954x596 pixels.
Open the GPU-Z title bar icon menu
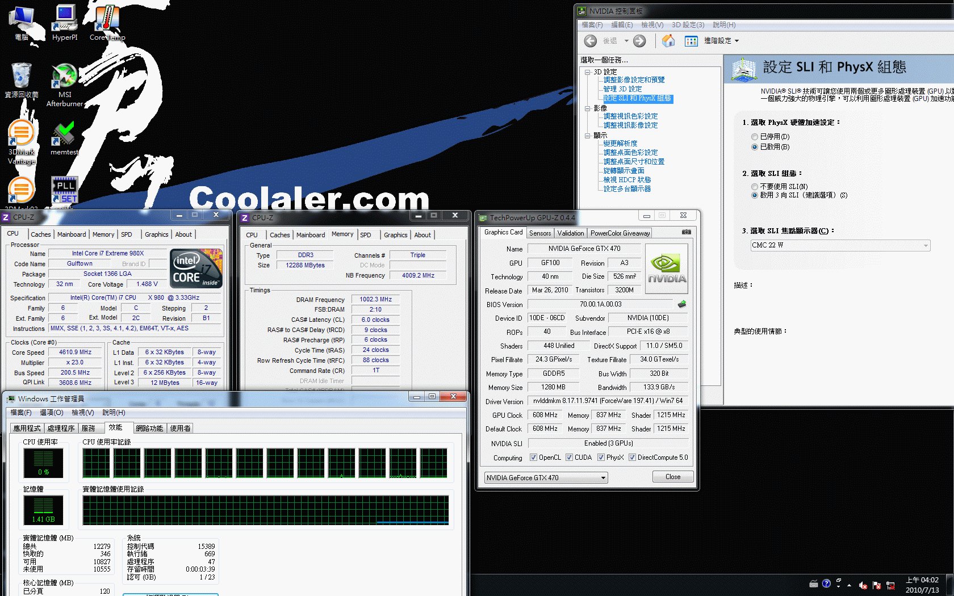(x=483, y=217)
